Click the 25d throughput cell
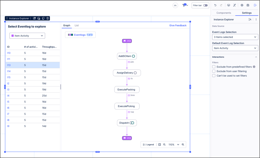Image resolution: width=260 pixels, height=158 pixels. click(44, 96)
